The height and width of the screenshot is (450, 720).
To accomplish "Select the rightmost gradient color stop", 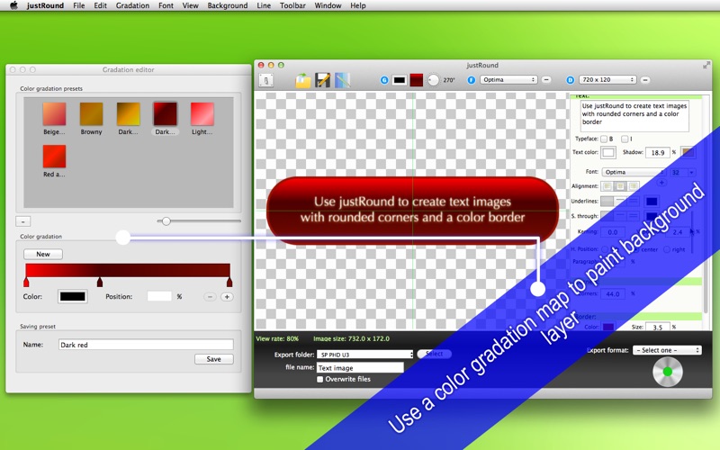I will (x=229, y=282).
